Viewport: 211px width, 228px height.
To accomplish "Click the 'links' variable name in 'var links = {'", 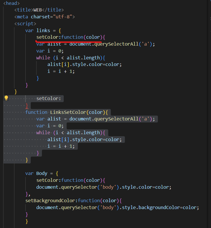I will pyautogui.click(x=43, y=30).
